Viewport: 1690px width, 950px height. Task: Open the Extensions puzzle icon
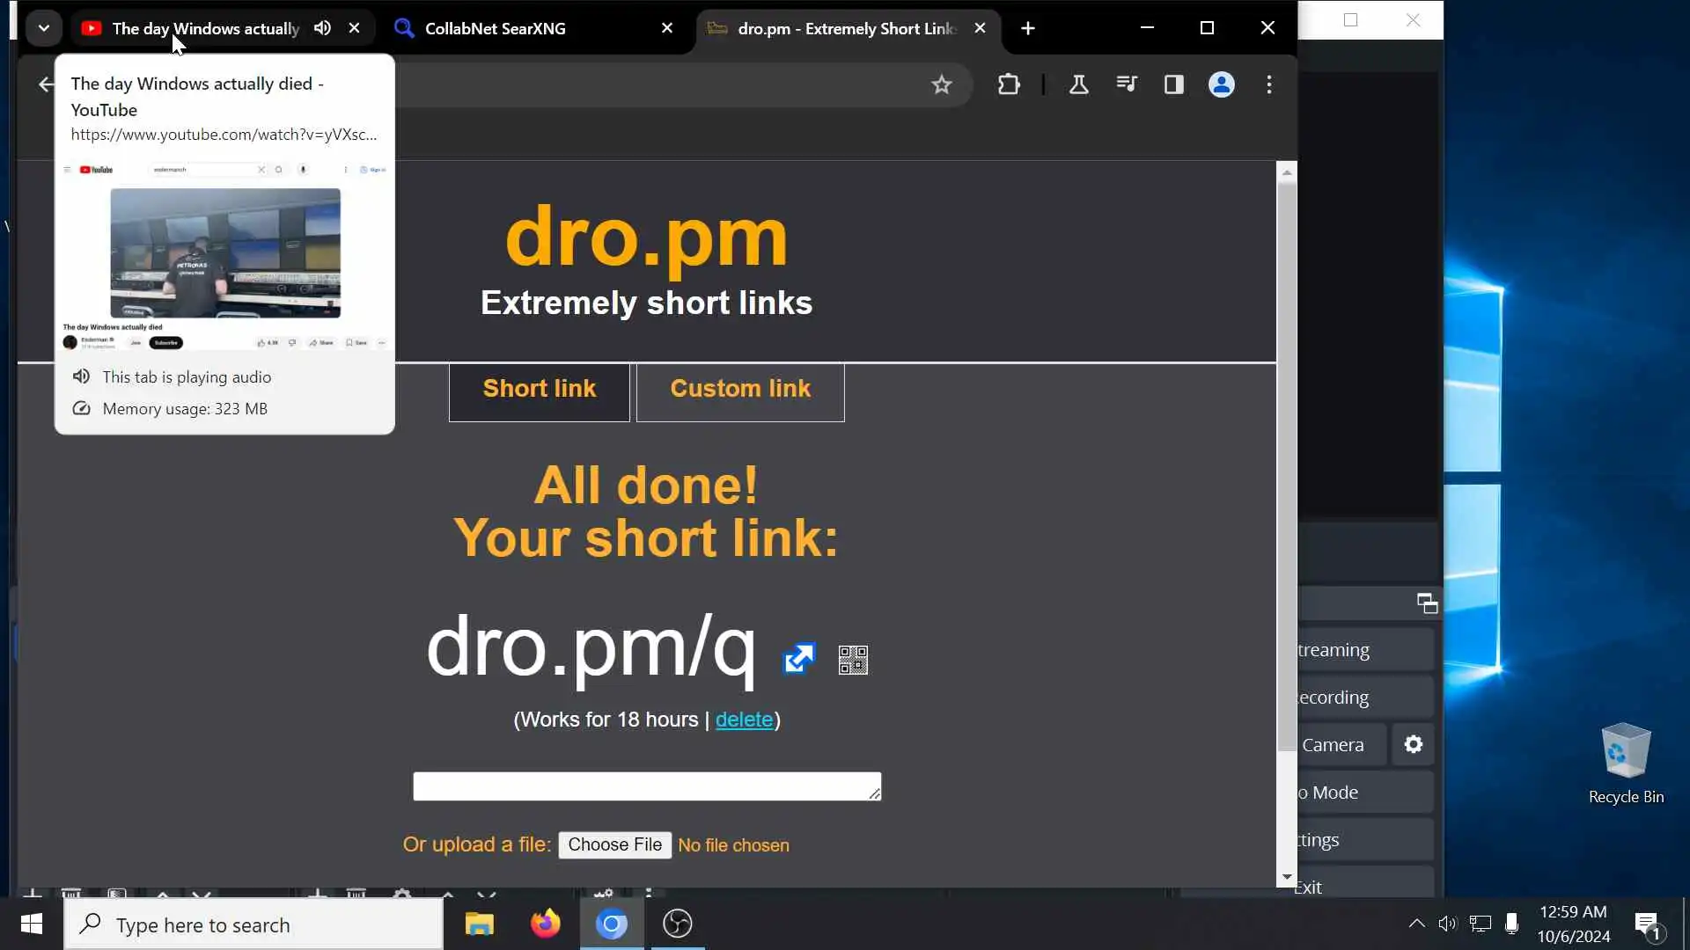point(1009,84)
